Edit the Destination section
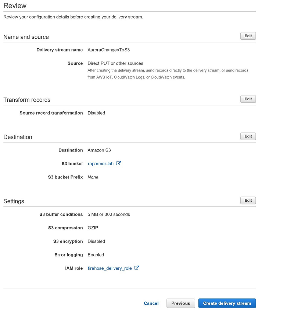Viewport: 294px width, 310px height. (248, 136)
